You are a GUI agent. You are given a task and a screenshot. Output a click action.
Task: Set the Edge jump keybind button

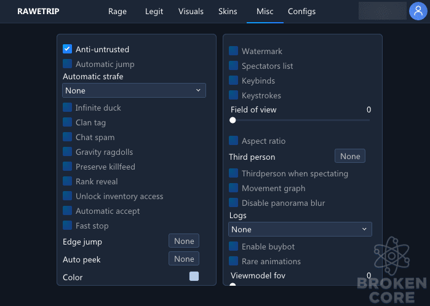pyautogui.click(x=184, y=241)
